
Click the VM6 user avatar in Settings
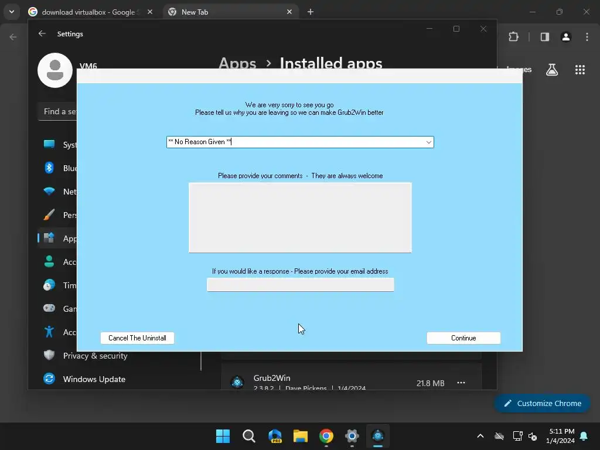(55, 70)
